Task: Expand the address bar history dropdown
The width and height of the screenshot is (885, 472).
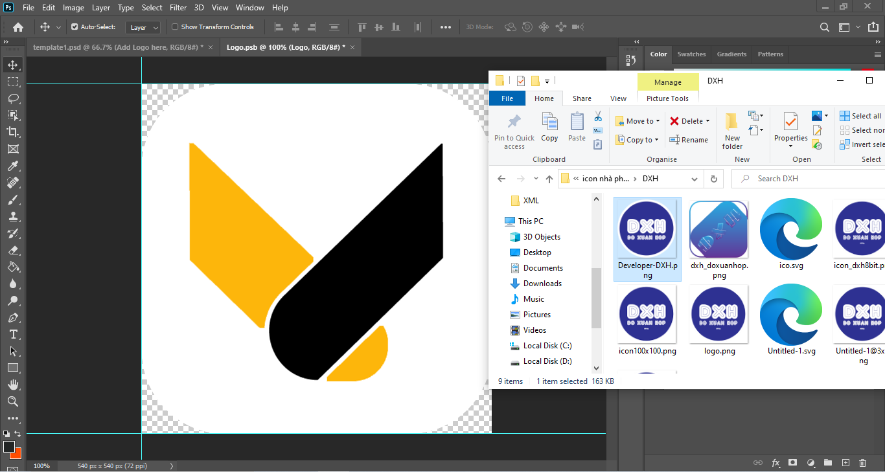Action: tap(695, 179)
